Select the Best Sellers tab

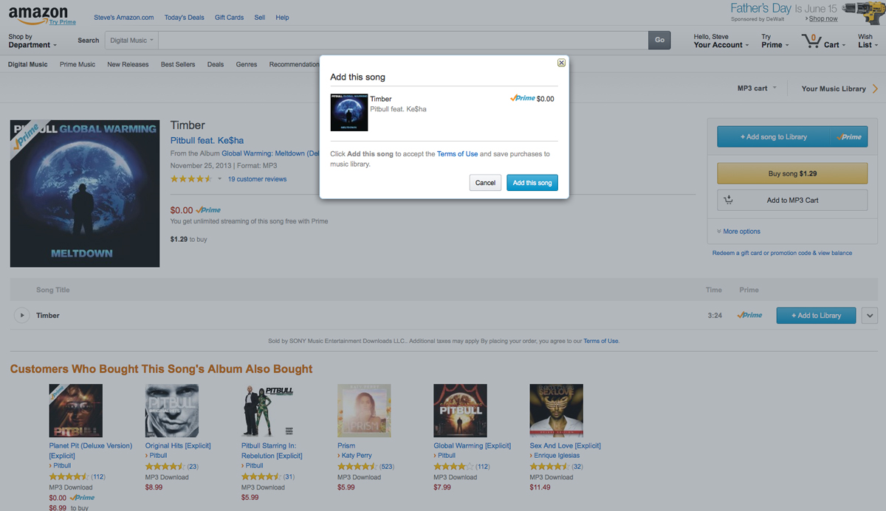(x=178, y=65)
